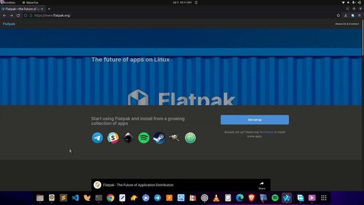364x205 pixels.
Task: Open the clock and calendar in top bar
Action: point(182,2)
